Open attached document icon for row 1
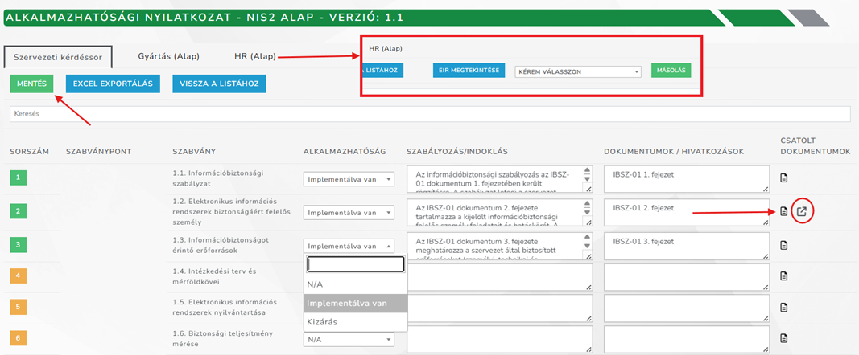Viewport: 859px width, 355px height. (784, 178)
